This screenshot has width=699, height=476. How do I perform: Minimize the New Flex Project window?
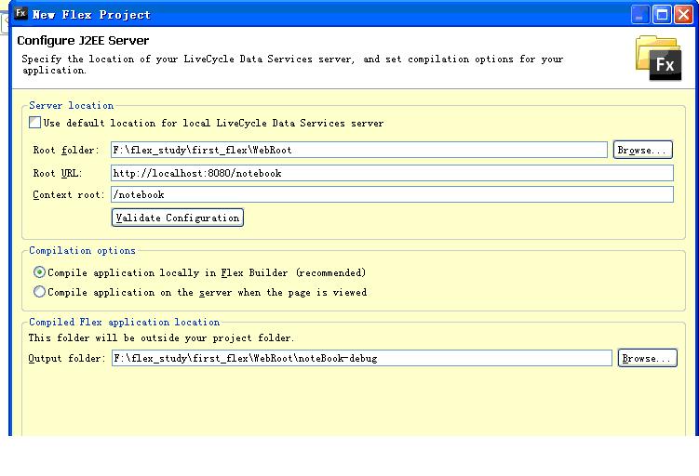(640, 15)
